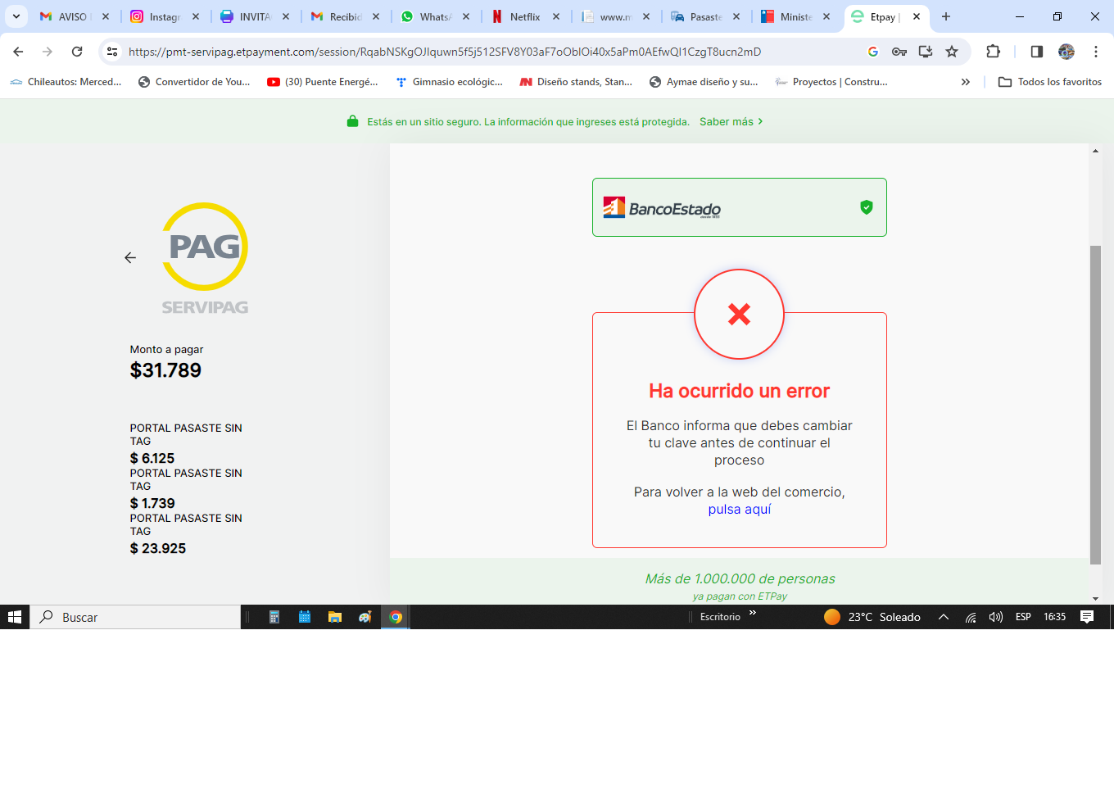Click the Saber más link in the green banner
This screenshot has height=798, width=1114.
click(727, 121)
